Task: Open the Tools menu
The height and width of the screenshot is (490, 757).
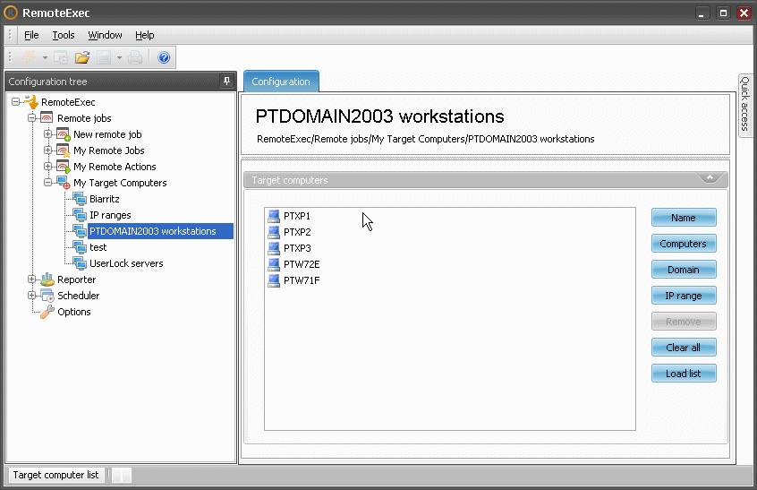Action: 64,35
